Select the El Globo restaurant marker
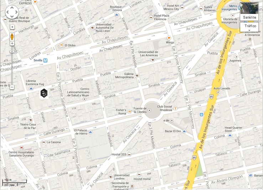Image resolution: width=263 pixels, height=190 pixels. 61,45
